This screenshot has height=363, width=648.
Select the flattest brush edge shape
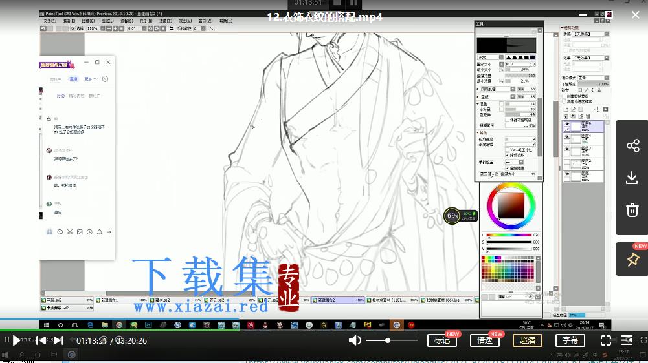point(533,57)
